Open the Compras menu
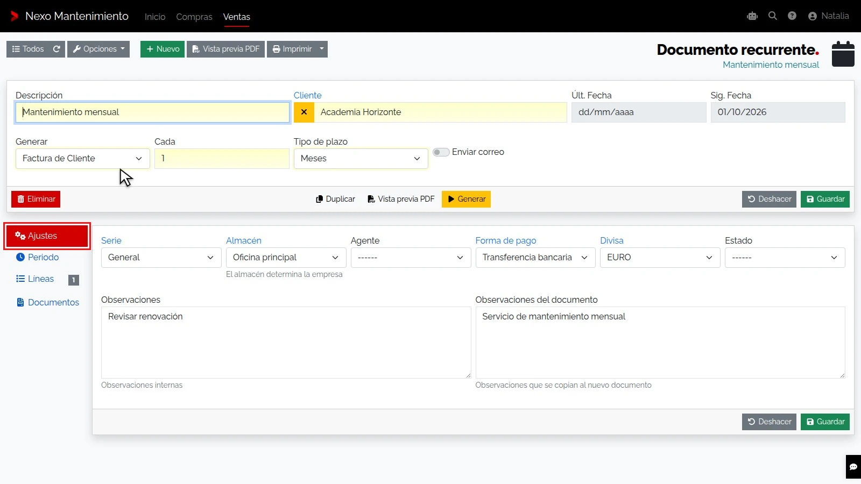The width and height of the screenshot is (861, 484). click(x=194, y=17)
